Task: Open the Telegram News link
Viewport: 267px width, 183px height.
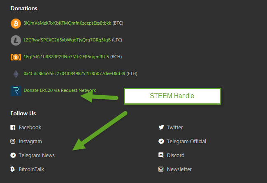Action: coord(36,156)
